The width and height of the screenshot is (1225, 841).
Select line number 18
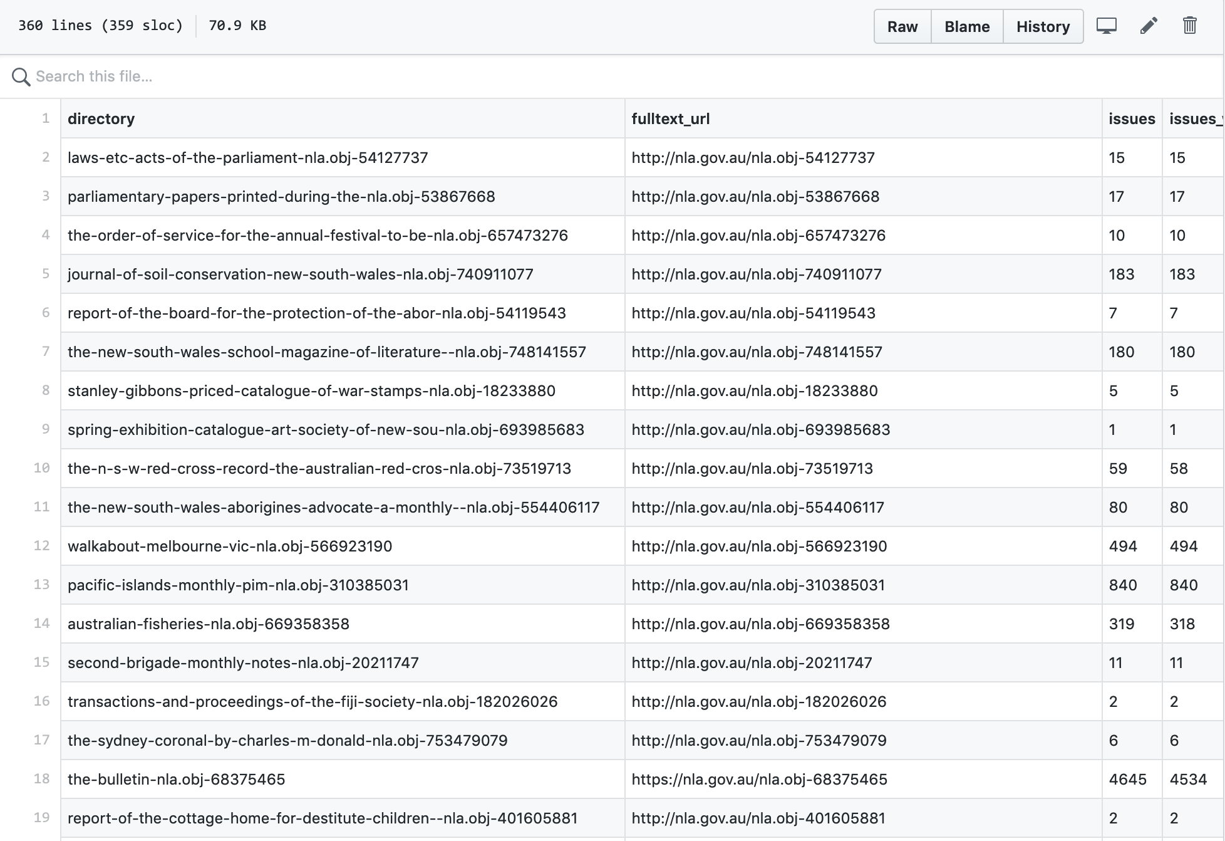(41, 779)
